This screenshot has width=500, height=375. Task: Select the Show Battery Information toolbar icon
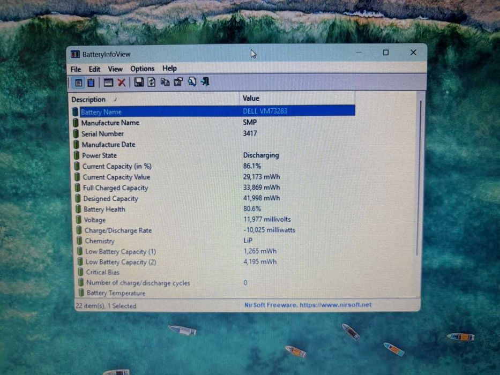[x=78, y=83]
